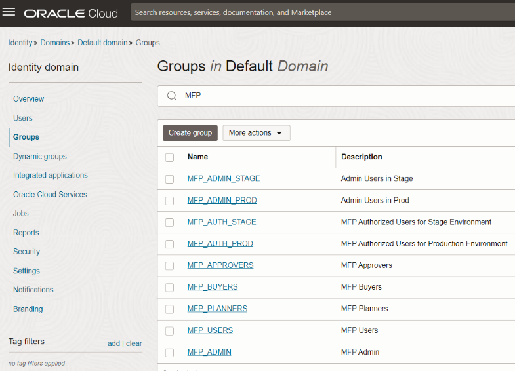Check the box for MFP_ADMIN_STAGE
Image resolution: width=515 pixels, height=371 pixels.
point(169,179)
